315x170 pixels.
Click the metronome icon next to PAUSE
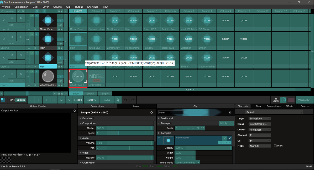[118, 100]
